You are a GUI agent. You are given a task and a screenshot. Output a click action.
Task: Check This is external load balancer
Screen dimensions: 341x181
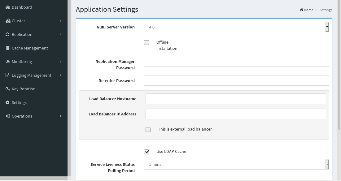pos(148,130)
